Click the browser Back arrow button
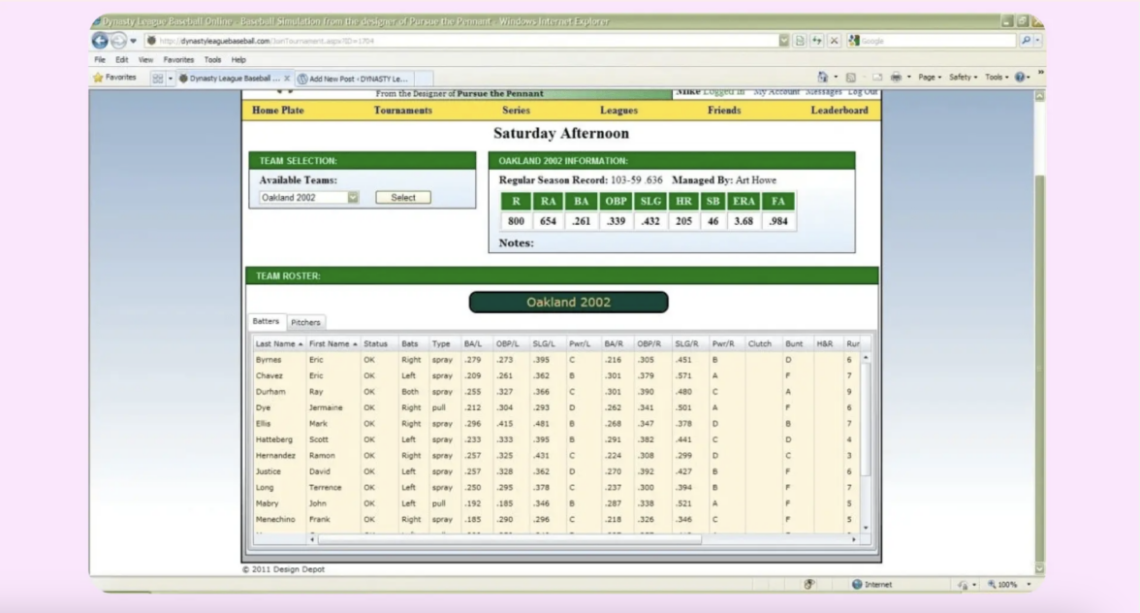Screen dimensions: 1140x613 tap(100, 41)
